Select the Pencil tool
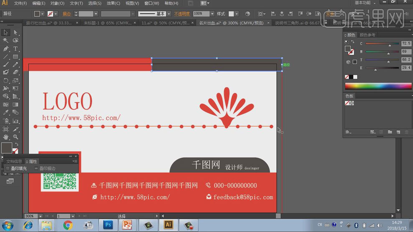This screenshot has height=232, width=413. [15, 65]
